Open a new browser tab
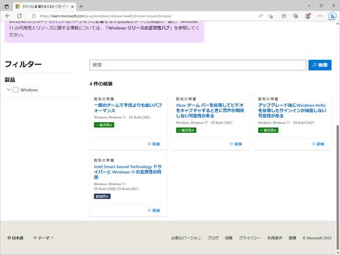Viewport: 340px width, 255px height. 81,6
